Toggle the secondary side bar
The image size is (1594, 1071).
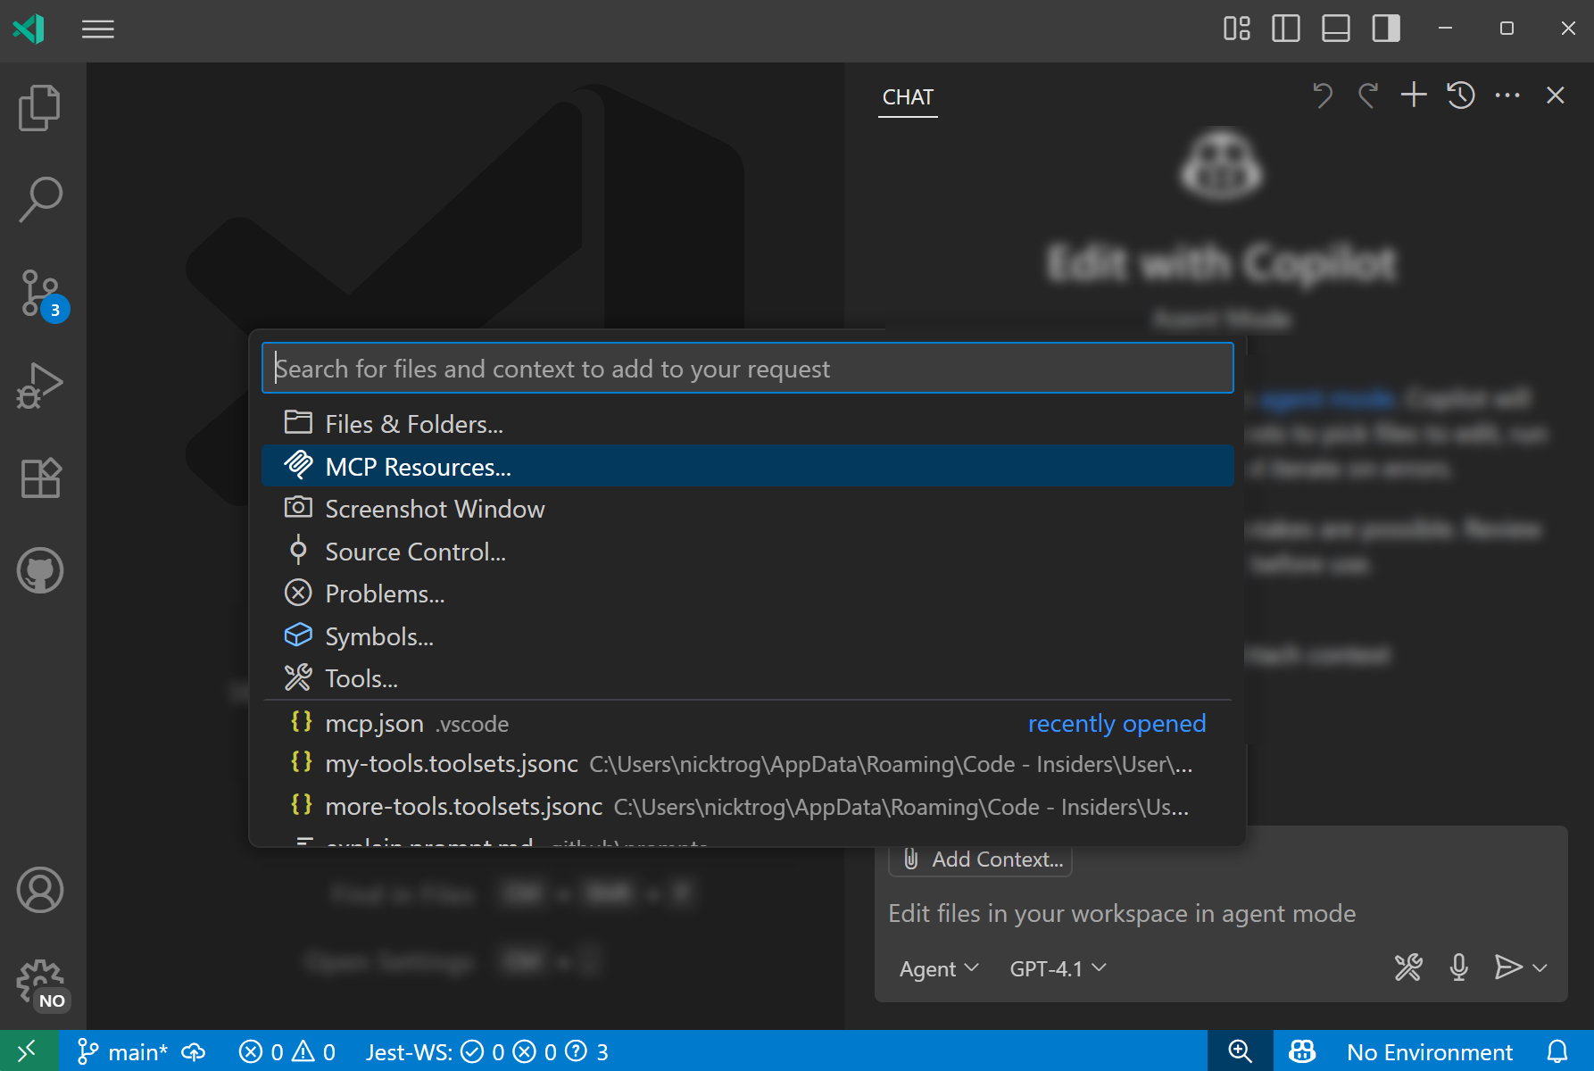[x=1385, y=29]
